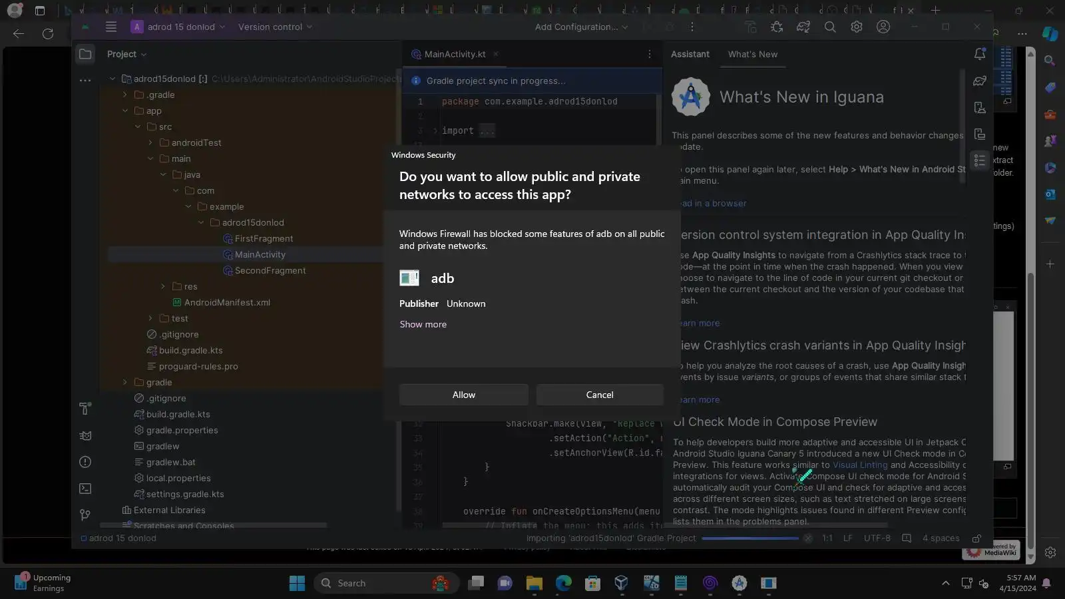Click the account profile icon in Android Studio
1065x599 pixels.
(x=883, y=27)
